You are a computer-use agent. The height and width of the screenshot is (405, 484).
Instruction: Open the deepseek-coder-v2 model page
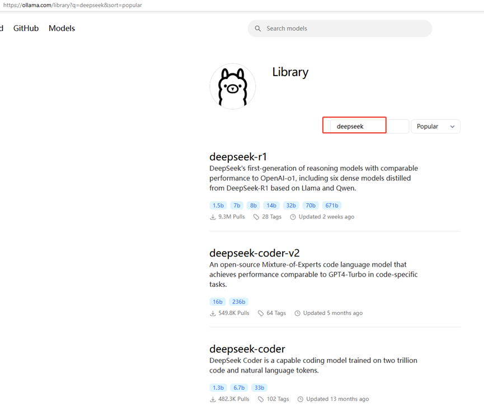[255, 253]
